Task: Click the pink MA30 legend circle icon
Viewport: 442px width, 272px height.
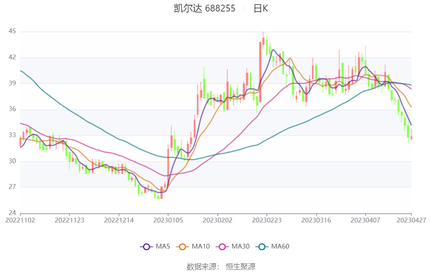Action: (x=222, y=246)
